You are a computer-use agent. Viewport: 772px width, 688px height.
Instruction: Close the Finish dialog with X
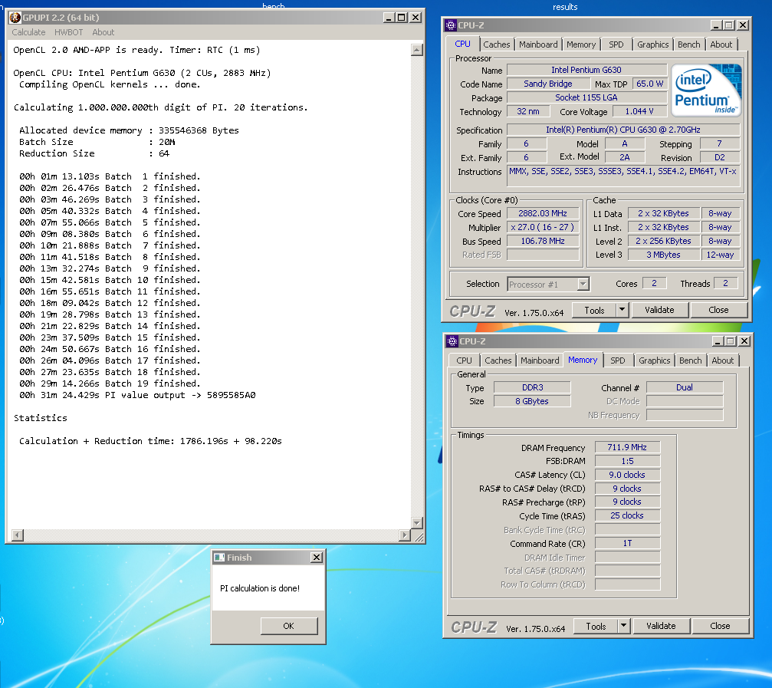click(317, 557)
